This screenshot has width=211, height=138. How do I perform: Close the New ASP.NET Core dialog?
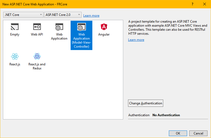(x=204, y=4)
